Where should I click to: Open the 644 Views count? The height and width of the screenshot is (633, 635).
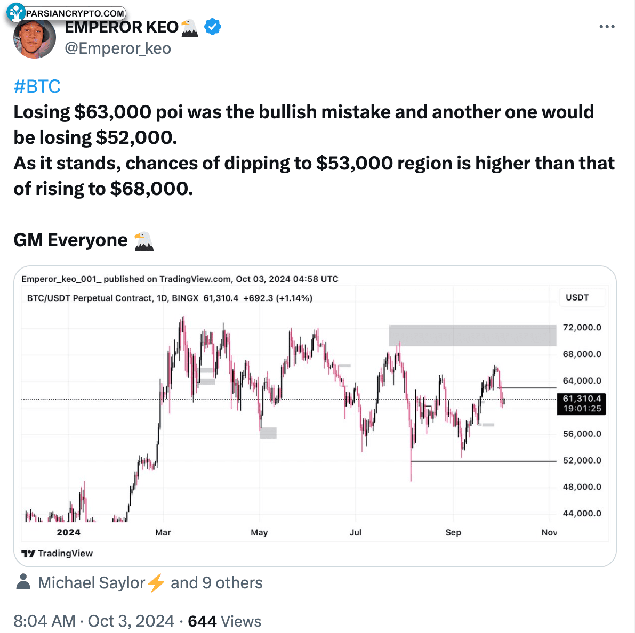point(224,621)
